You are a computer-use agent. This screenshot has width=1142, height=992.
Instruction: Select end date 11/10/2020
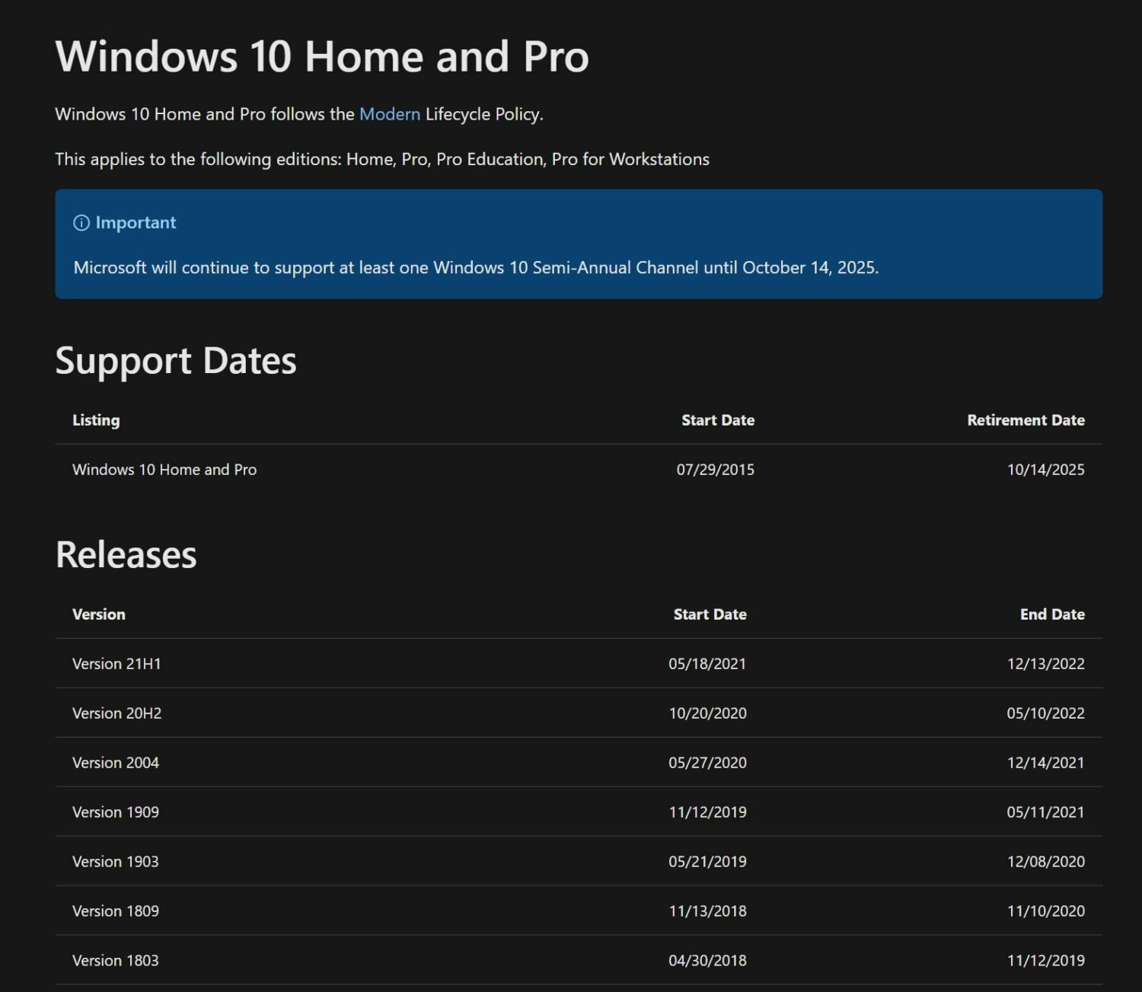(x=1046, y=911)
